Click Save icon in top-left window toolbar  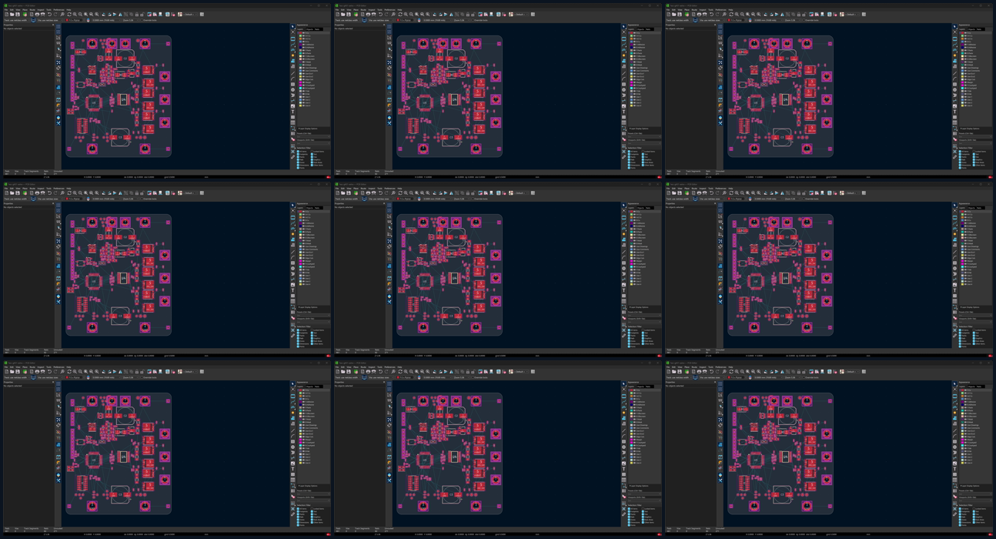tap(18, 14)
